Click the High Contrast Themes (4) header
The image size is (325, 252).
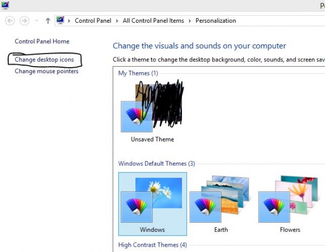(153, 245)
